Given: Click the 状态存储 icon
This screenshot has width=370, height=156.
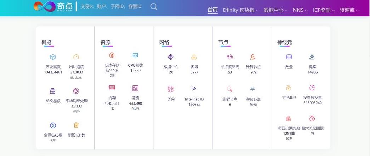Looking at the screenshot, I should point(112,55).
